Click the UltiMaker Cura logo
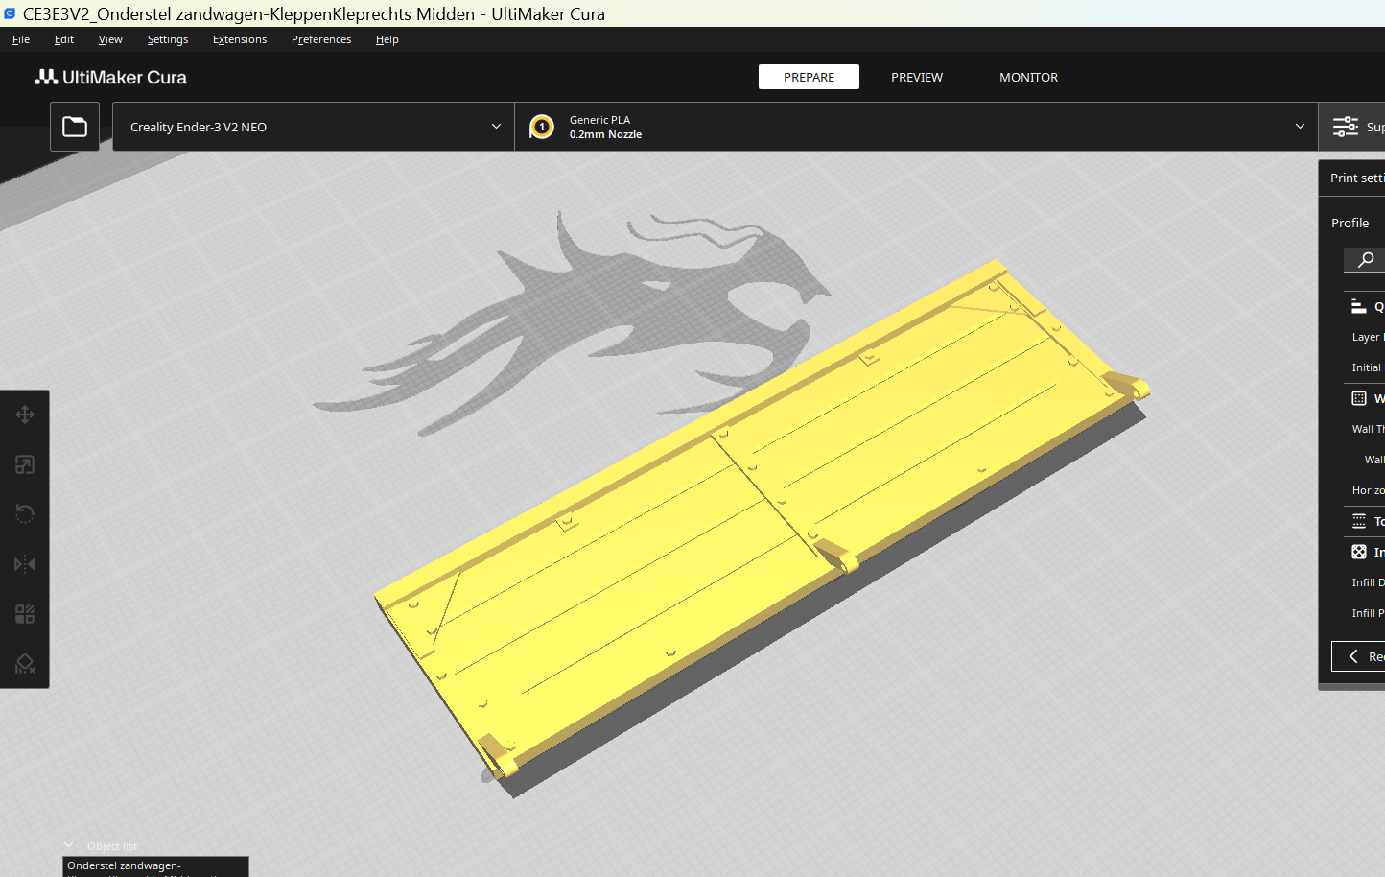Image resolution: width=1385 pixels, height=877 pixels. click(111, 77)
